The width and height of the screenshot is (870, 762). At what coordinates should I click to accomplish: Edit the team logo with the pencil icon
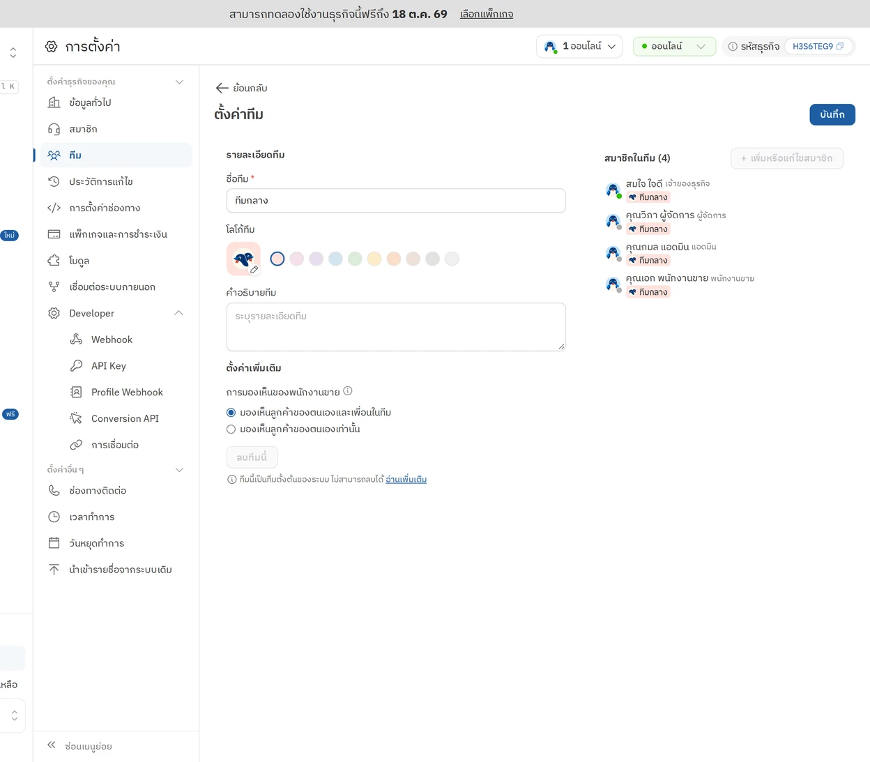254,269
